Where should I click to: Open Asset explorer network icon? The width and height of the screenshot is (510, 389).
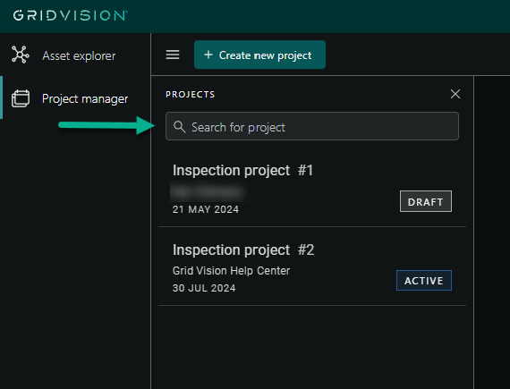click(x=21, y=55)
